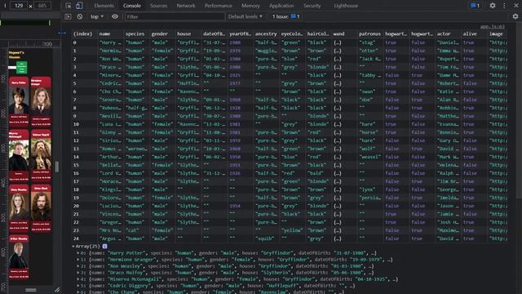This screenshot has height=294, width=522.
Task: Sort table by the (index) column header
Action: pos(85,34)
